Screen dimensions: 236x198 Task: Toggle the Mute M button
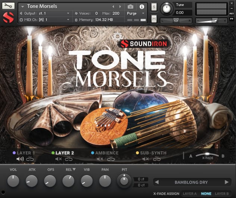click(154, 19)
